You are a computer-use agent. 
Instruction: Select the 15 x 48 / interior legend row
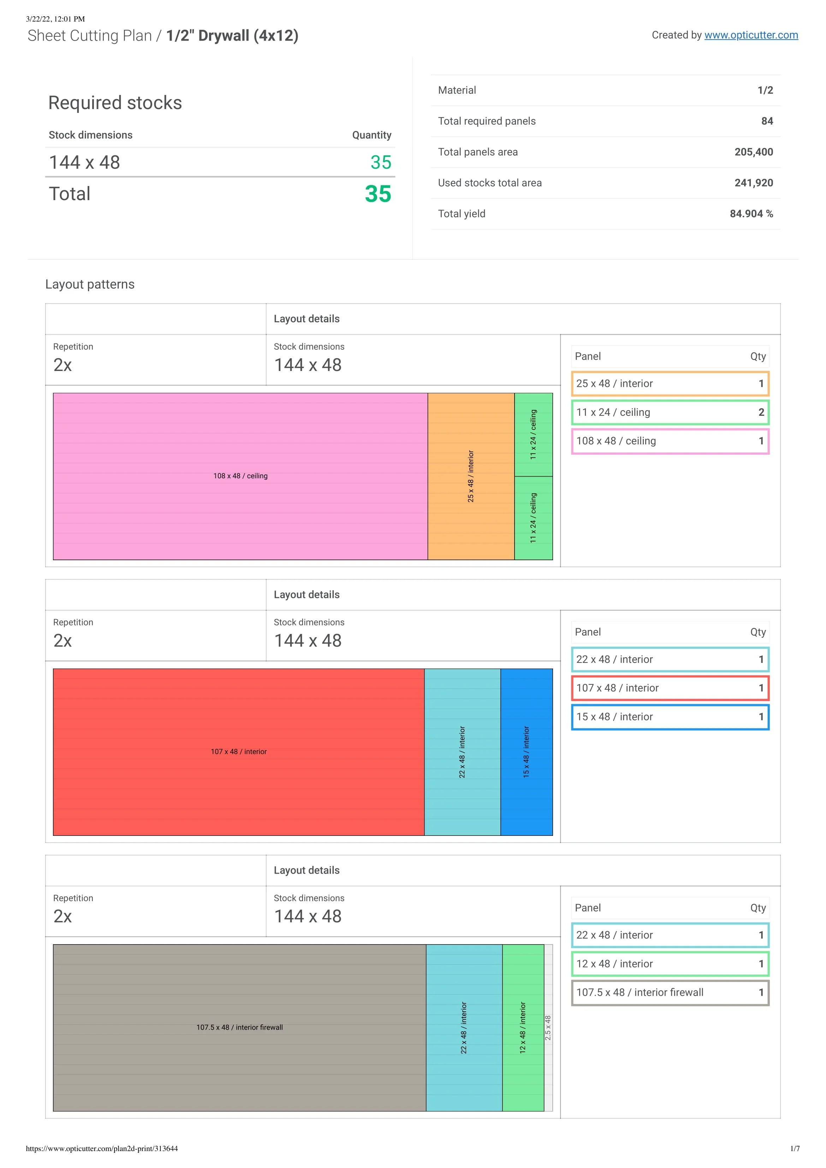coord(670,717)
